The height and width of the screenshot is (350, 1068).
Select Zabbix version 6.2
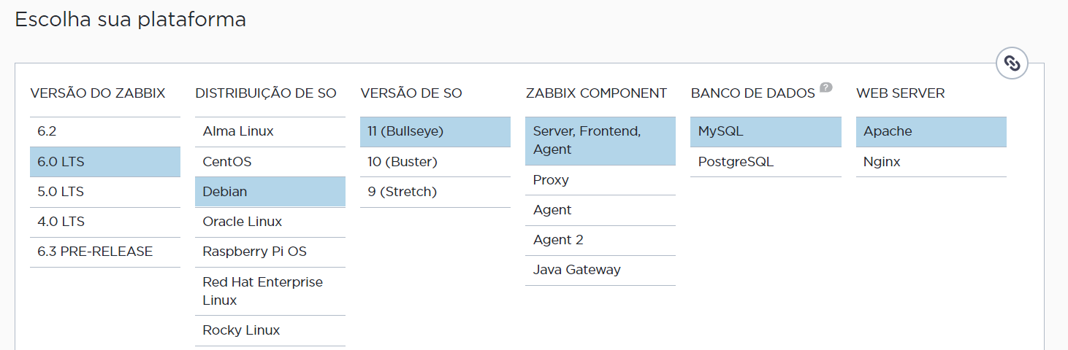tap(105, 132)
